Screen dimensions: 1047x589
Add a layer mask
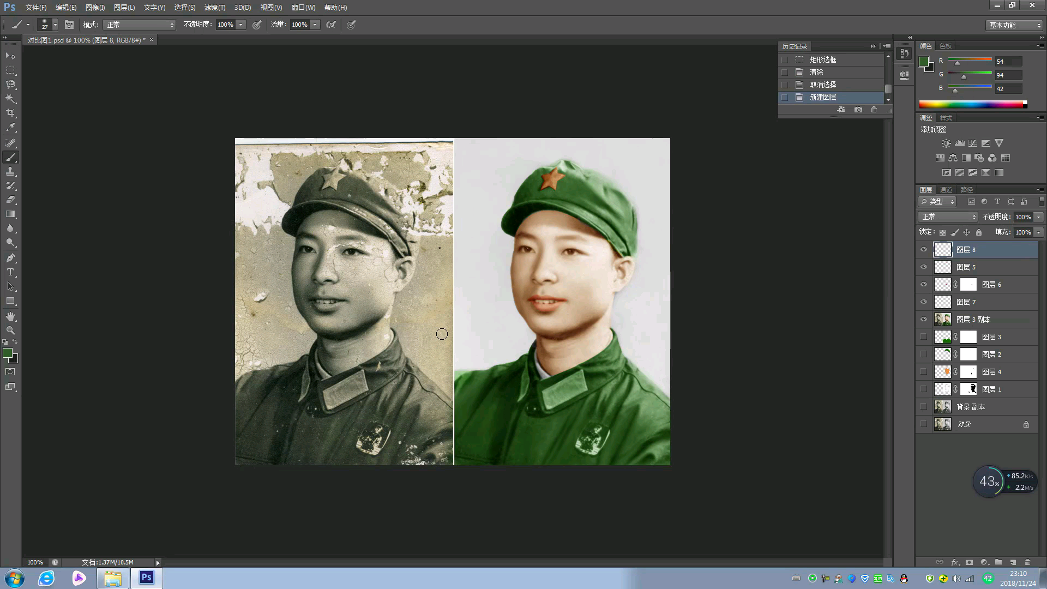pos(969,562)
